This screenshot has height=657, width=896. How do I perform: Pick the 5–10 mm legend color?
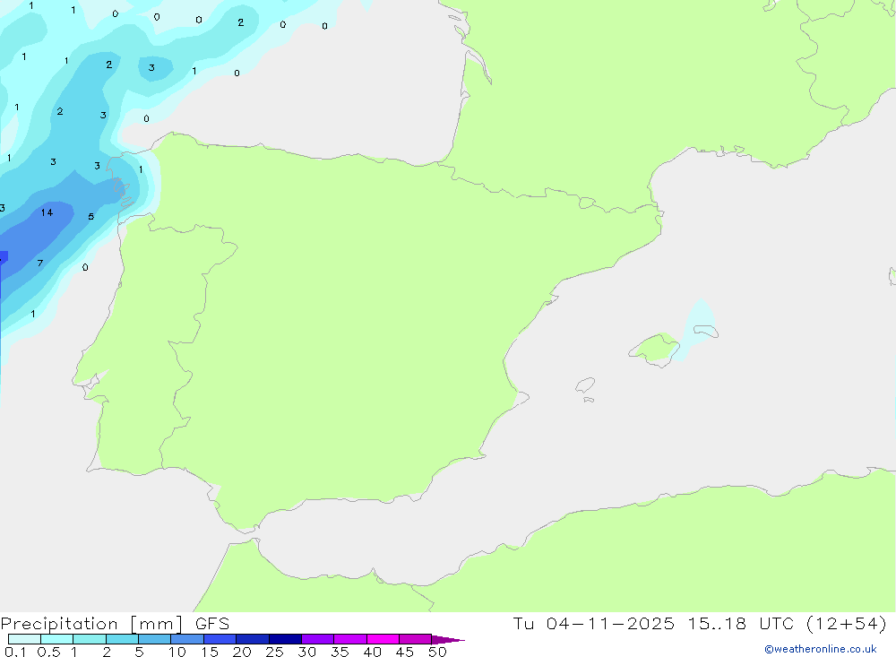point(154,639)
